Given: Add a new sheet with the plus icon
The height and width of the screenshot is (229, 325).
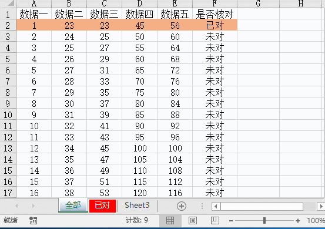Looking at the screenshot, I should coord(182,206).
